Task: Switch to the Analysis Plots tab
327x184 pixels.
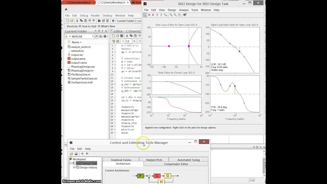Action: click(154, 160)
